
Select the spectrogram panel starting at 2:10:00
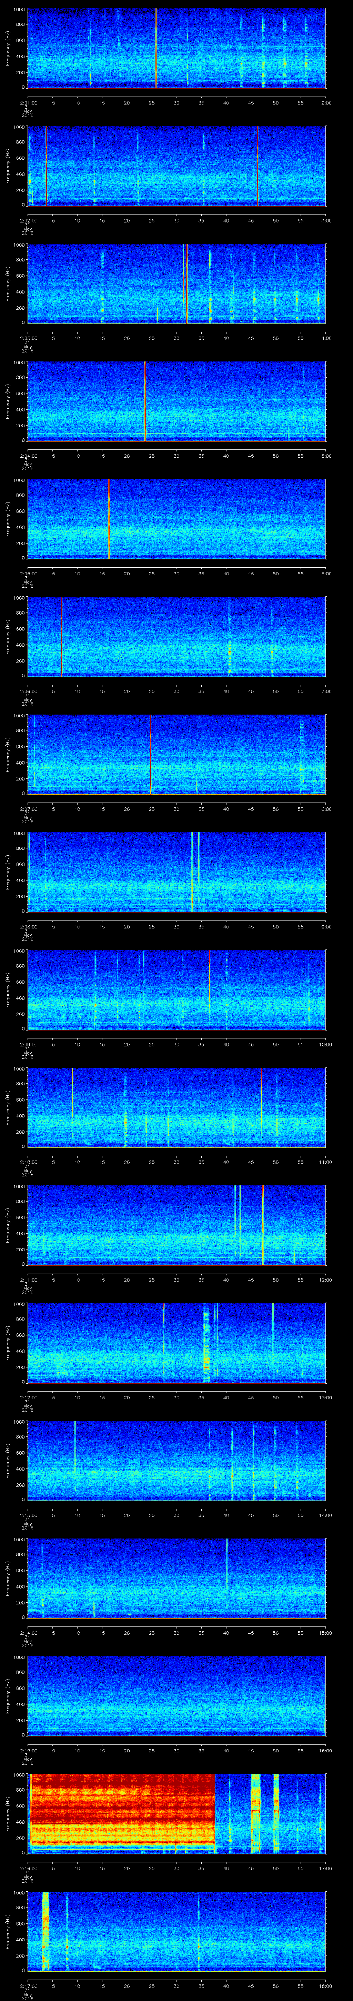(177, 1107)
